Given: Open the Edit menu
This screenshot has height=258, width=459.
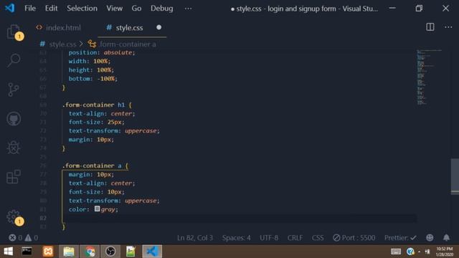Looking at the screenshot, I should tap(51, 8).
